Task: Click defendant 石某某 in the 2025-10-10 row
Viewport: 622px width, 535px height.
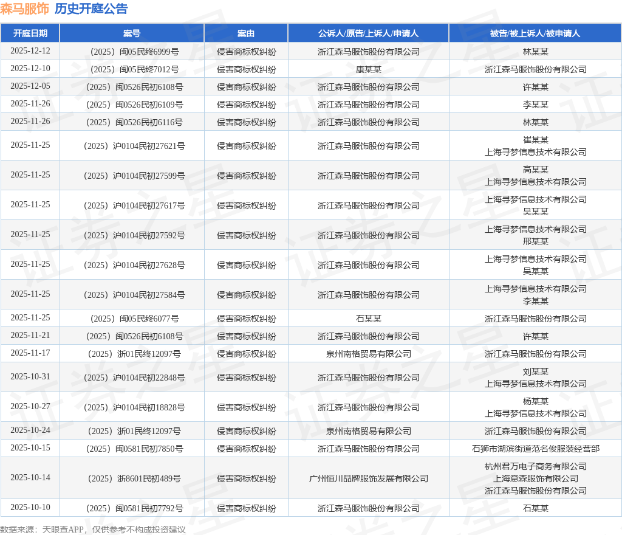Action: [536, 508]
